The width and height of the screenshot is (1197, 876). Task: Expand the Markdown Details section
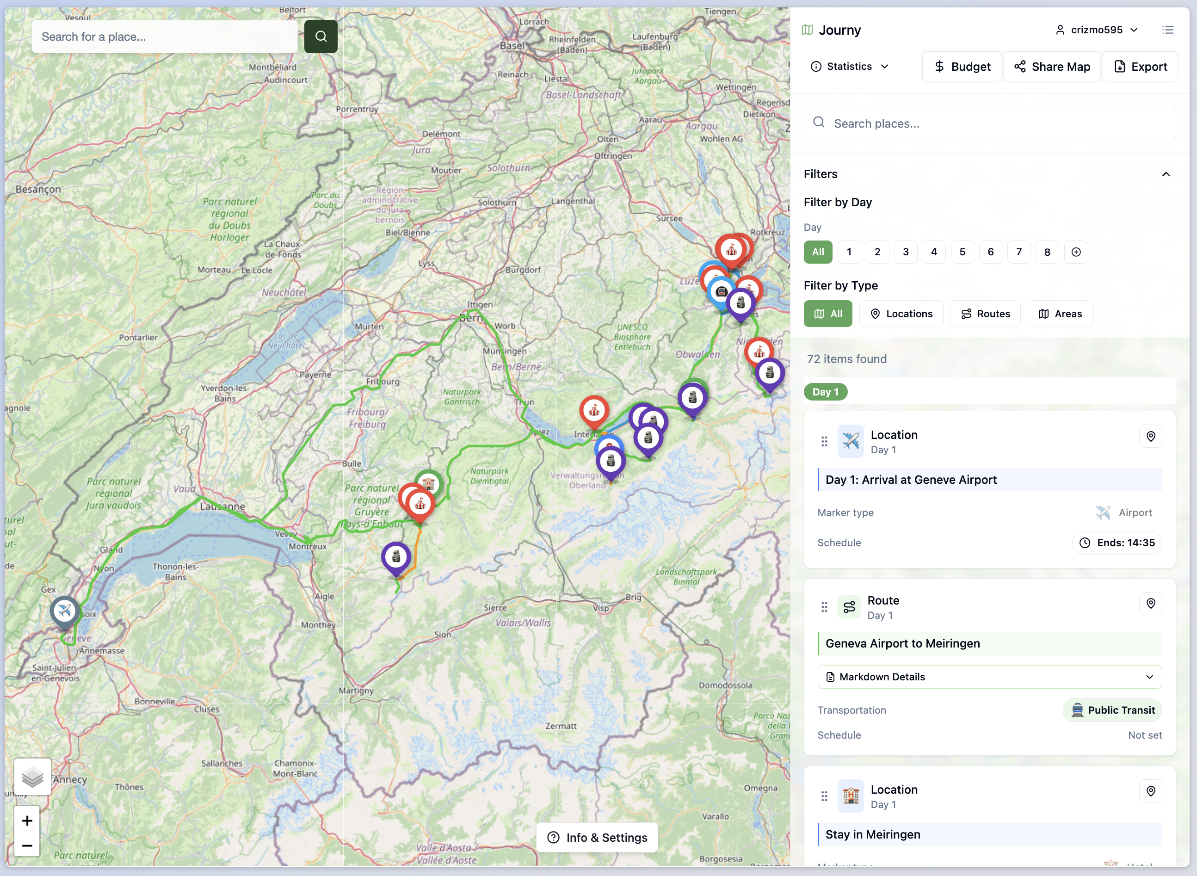click(x=989, y=677)
